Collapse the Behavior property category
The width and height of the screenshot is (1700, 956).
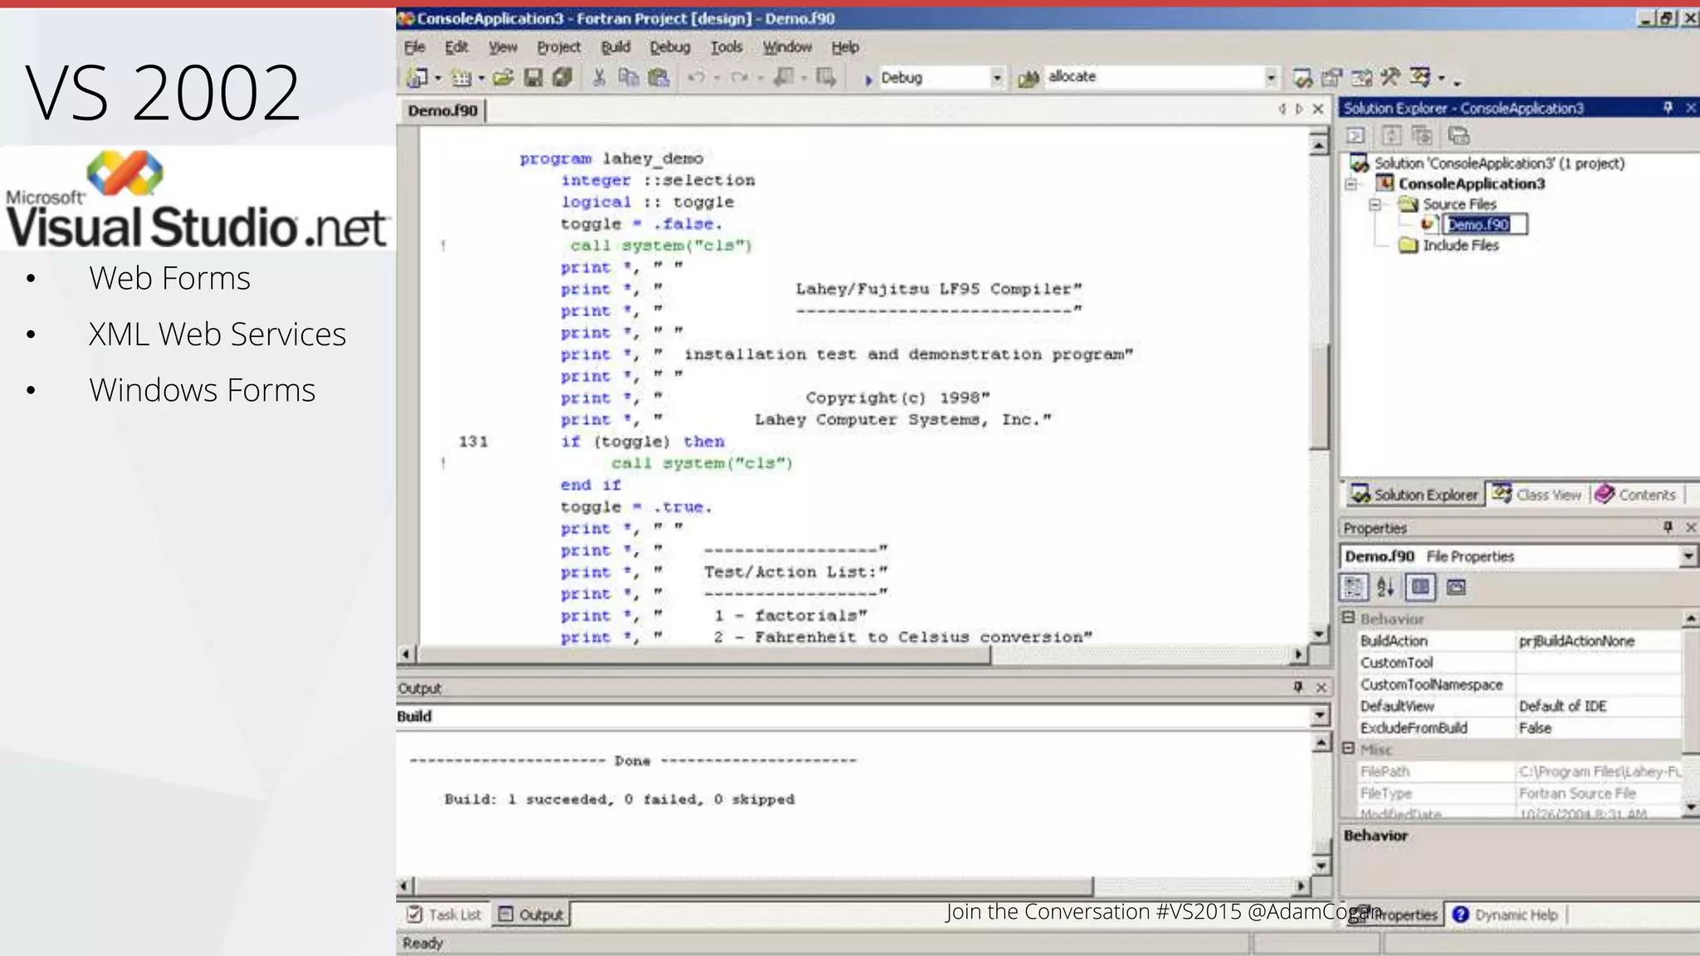click(1349, 618)
